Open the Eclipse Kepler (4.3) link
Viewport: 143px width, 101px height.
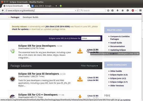point(119,75)
